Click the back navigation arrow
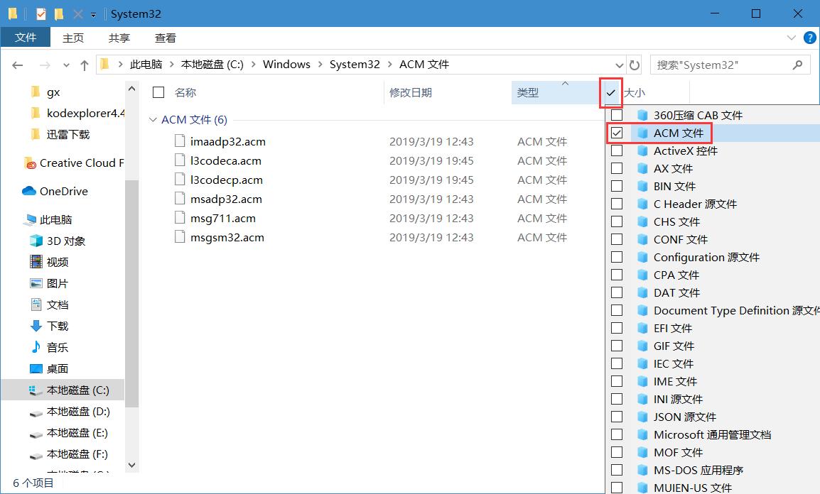 coord(17,64)
